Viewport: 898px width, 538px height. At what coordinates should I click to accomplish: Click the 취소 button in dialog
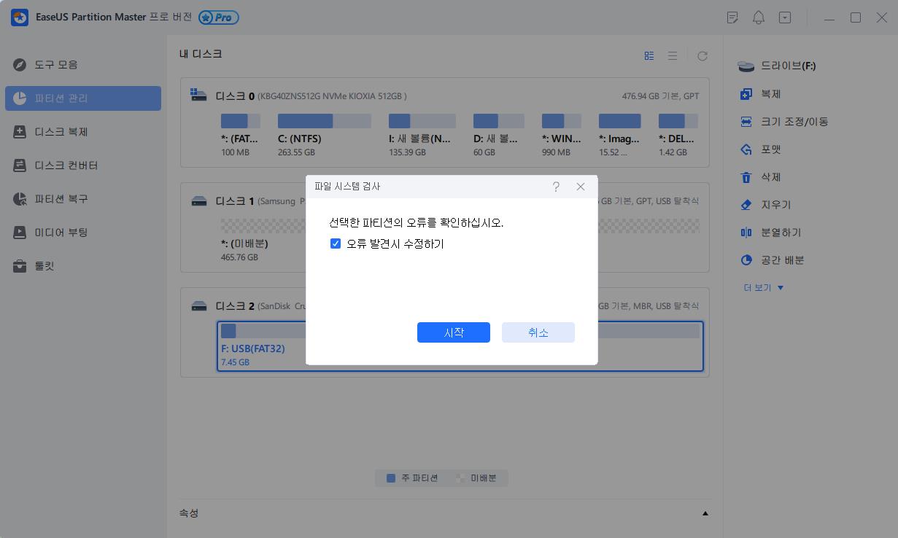pos(538,332)
